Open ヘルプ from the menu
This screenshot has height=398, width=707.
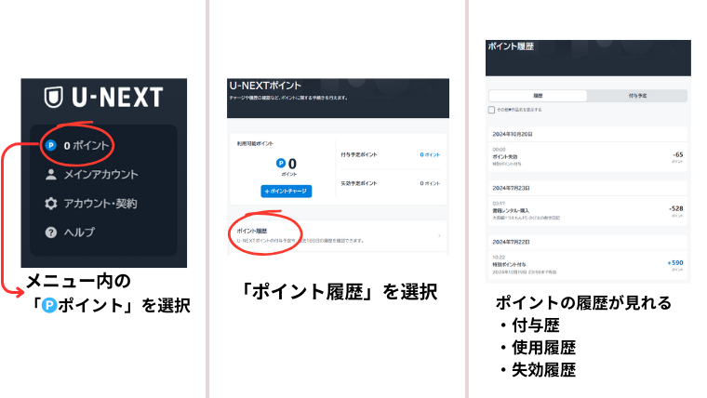[x=70, y=232]
